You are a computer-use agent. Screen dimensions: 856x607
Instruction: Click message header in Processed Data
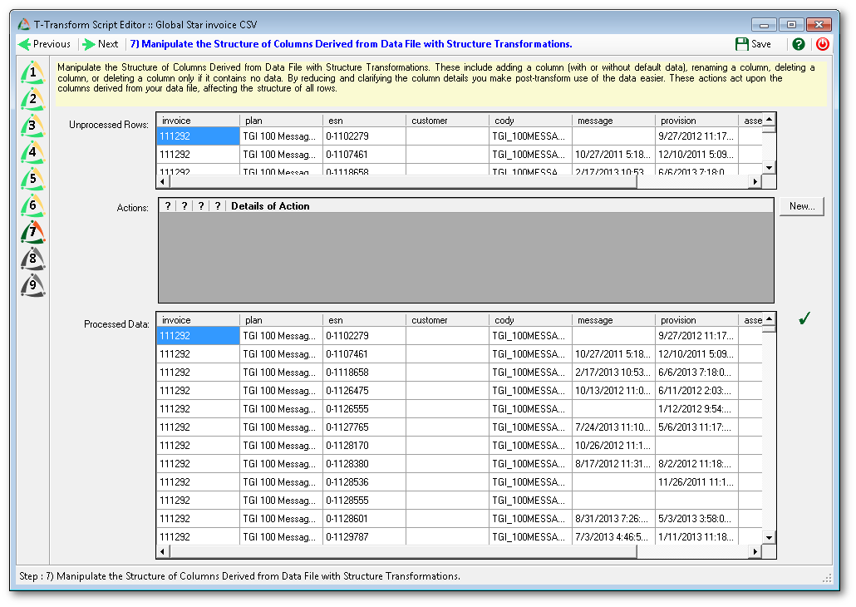[613, 320]
